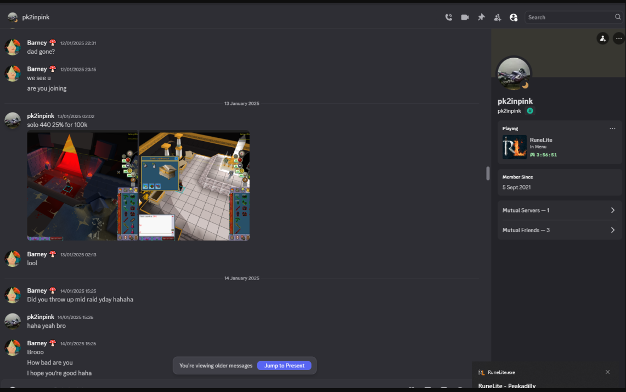
Task: Expand Mutual Servers — 1
Action: (x=559, y=210)
